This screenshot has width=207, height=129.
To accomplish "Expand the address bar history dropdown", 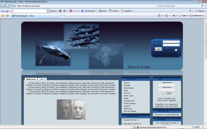I will click(x=158, y=6).
